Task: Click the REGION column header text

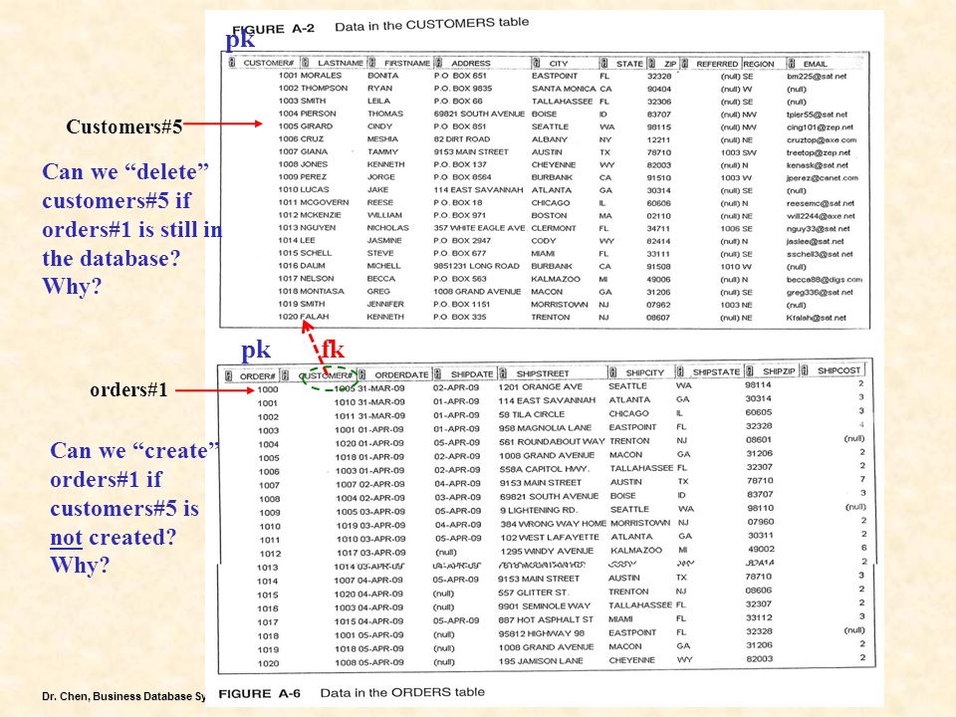Action: (x=759, y=64)
